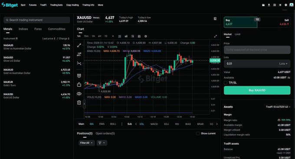Screen dimensions: 295x159
Task: Open the Open orders(0) tab
Action: pos(105,134)
